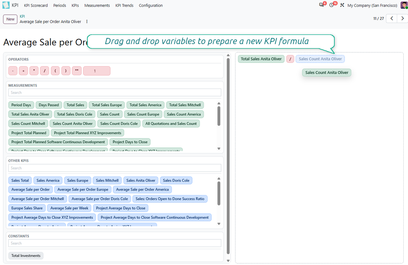408x265 pixels.
Task: Open the user avatar menu
Action: coord(404,5)
